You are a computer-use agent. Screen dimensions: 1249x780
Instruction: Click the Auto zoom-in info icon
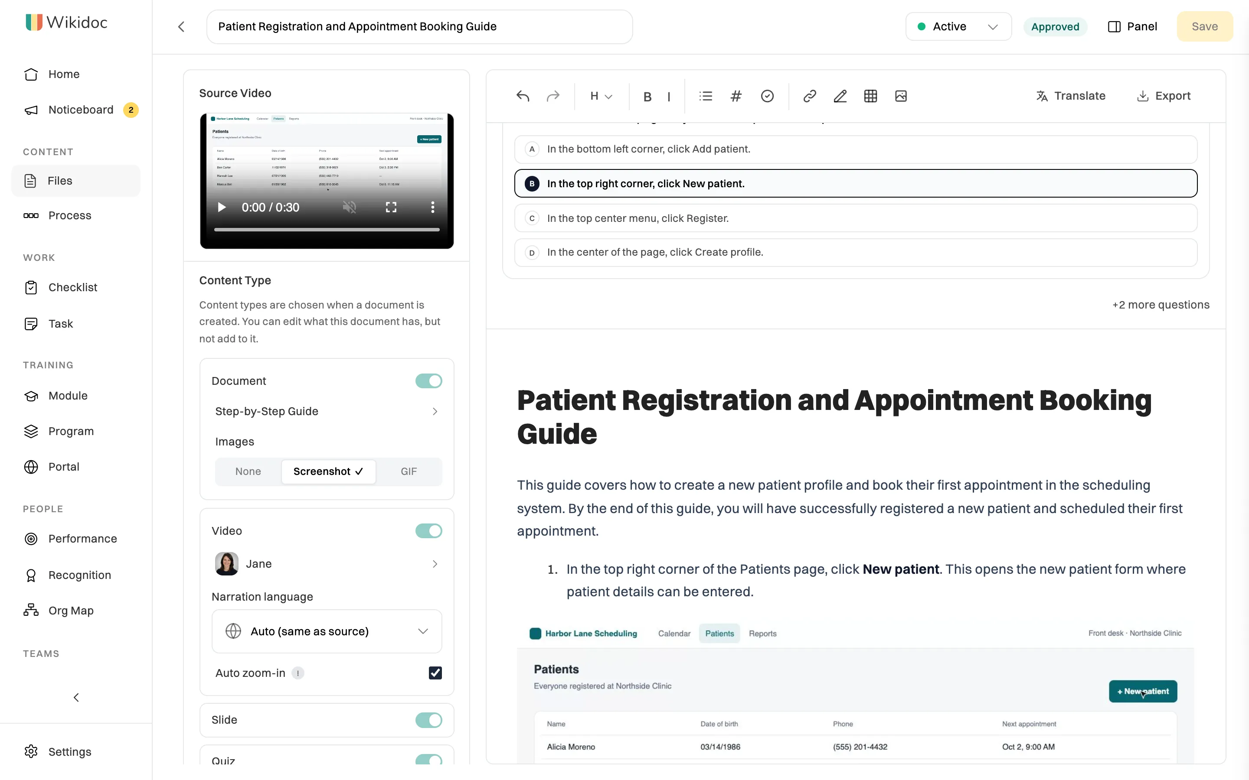[298, 673]
